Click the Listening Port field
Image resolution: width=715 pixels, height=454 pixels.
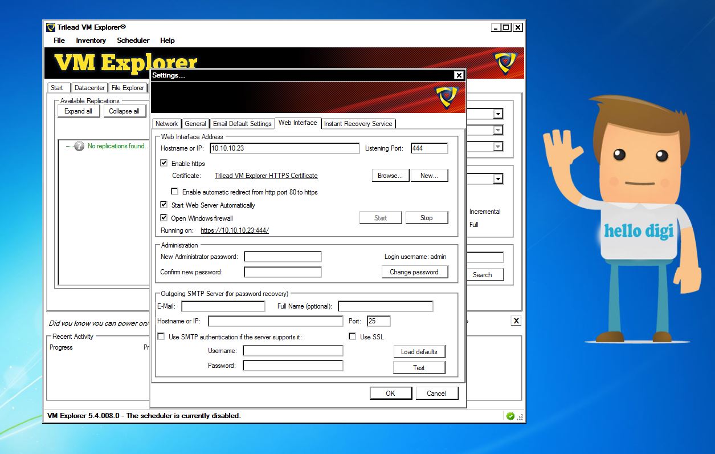(430, 148)
